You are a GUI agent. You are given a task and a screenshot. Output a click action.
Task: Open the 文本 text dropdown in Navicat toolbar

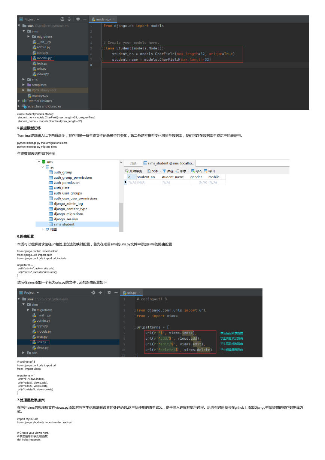coord(154,171)
